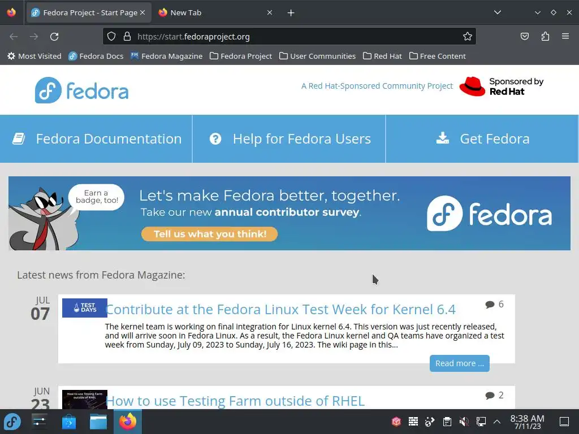Click the Get Fedora download button
The width and height of the screenshot is (579, 434).
tap(482, 139)
